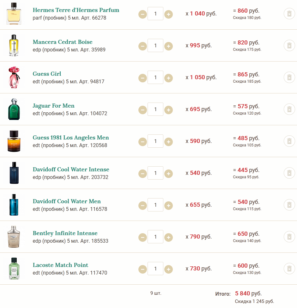Follow the Davidoff Cool Water Intense link
297x308 pixels.
71,169
